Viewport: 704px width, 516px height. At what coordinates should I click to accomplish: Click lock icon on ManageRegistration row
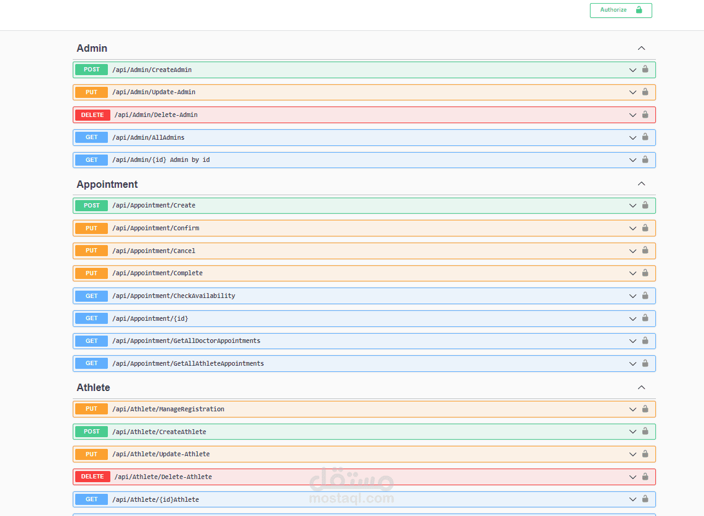(x=645, y=409)
